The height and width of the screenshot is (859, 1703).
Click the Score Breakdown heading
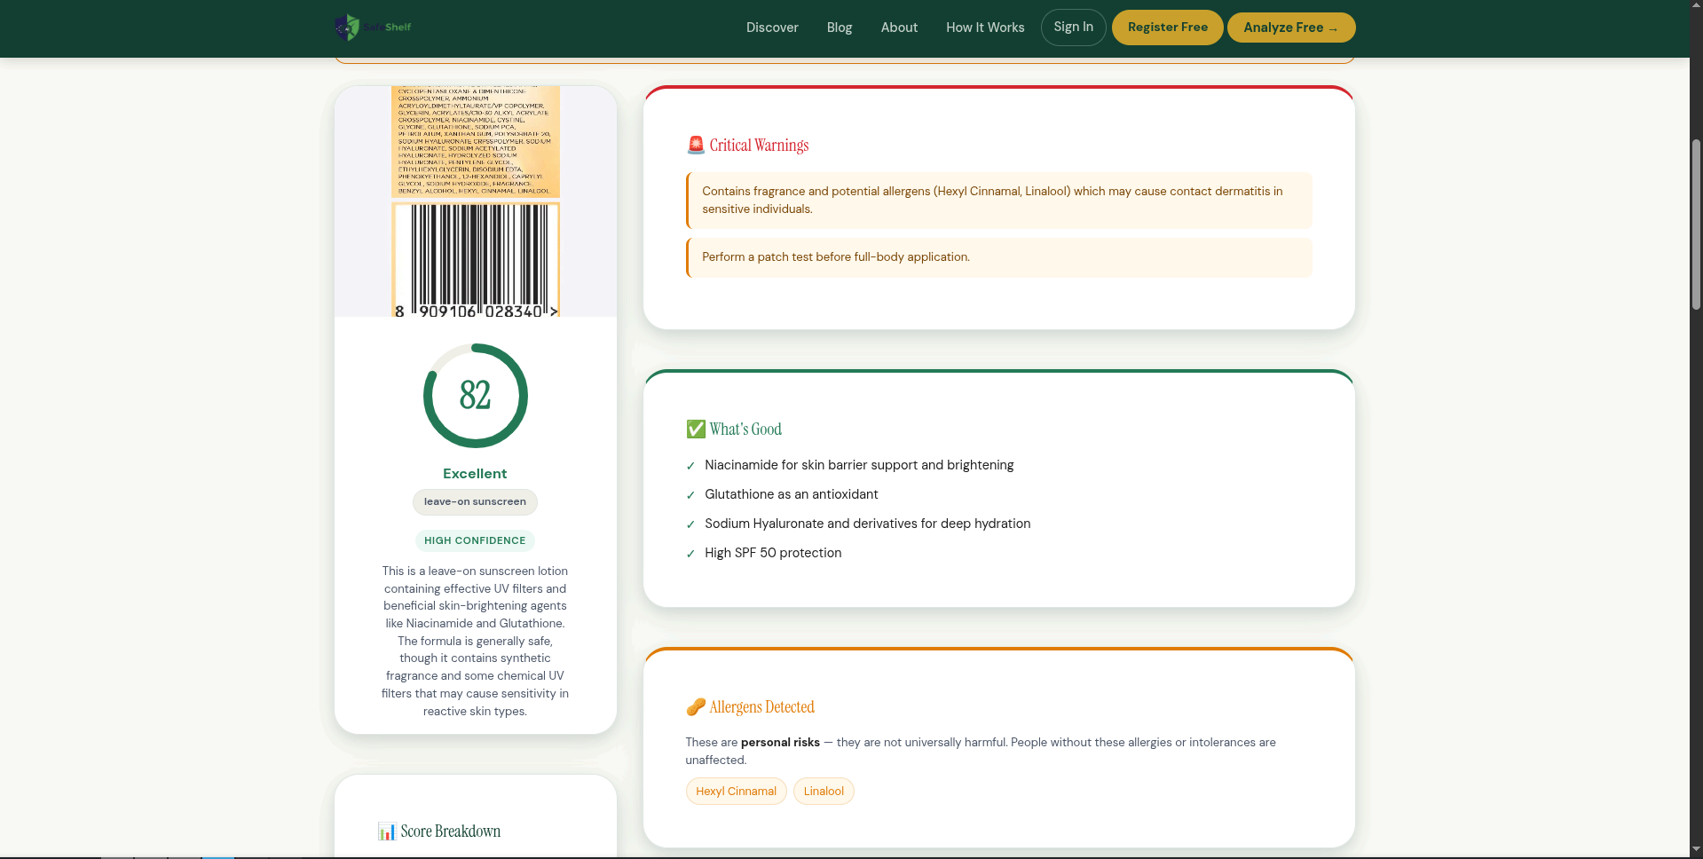pos(450,831)
